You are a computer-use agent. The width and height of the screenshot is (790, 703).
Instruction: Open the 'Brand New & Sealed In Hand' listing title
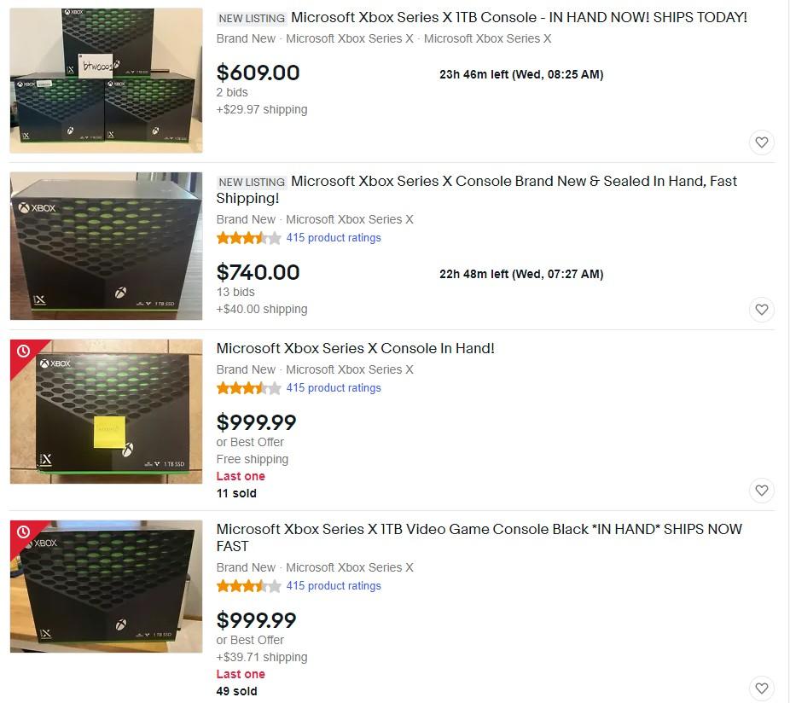pyautogui.click(x=477, y=189)
